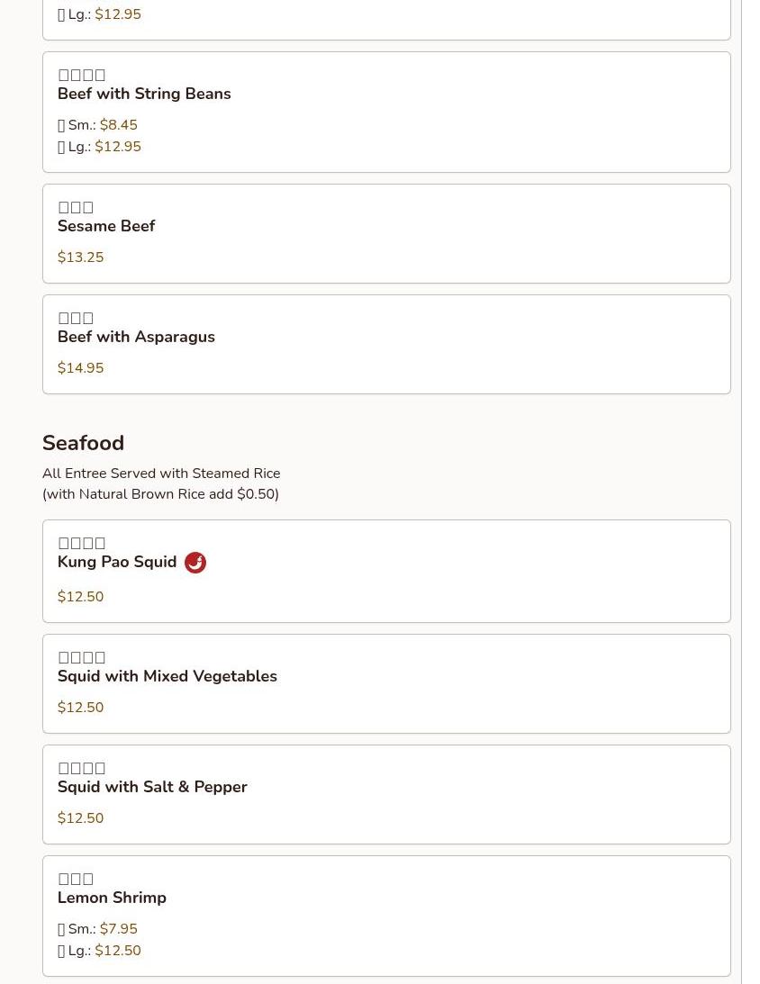The image size is (760, 984).
Task: Open the Lemon Shrimp item
Action: point(112,898)
